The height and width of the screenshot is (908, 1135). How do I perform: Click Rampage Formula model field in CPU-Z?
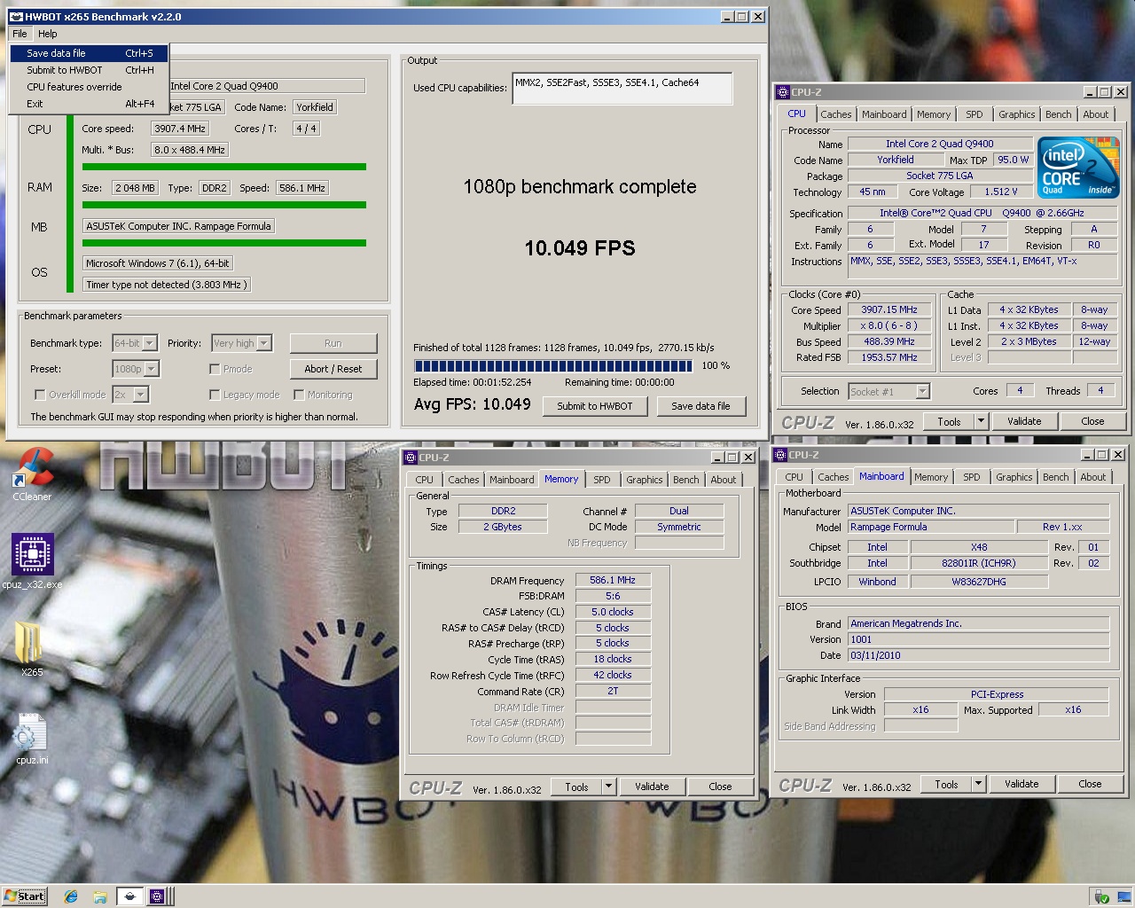pyautogui.click(x=931, y=527)
